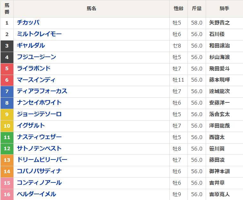Click jockey name 矢野貴之

tap(219, 23)
